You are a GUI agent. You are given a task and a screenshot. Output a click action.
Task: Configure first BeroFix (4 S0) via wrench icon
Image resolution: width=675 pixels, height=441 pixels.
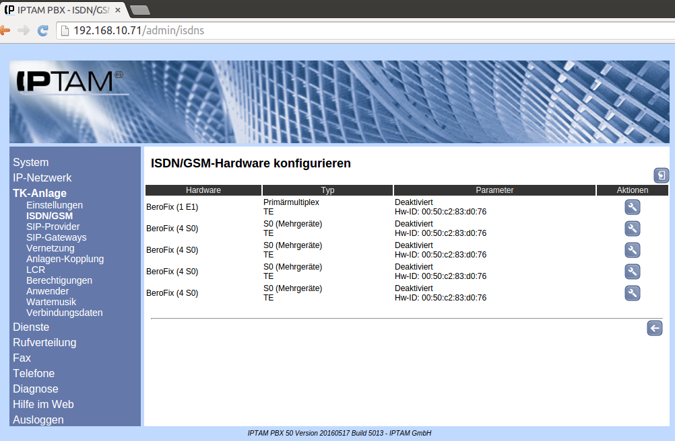(x=632, y=229)
